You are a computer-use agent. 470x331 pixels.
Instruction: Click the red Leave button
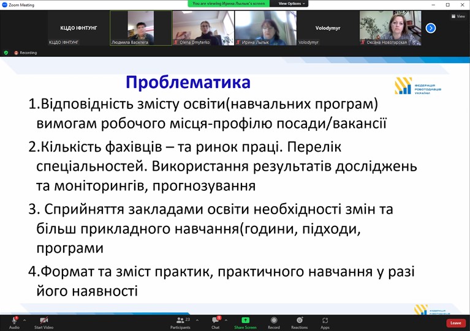(456, 323)
